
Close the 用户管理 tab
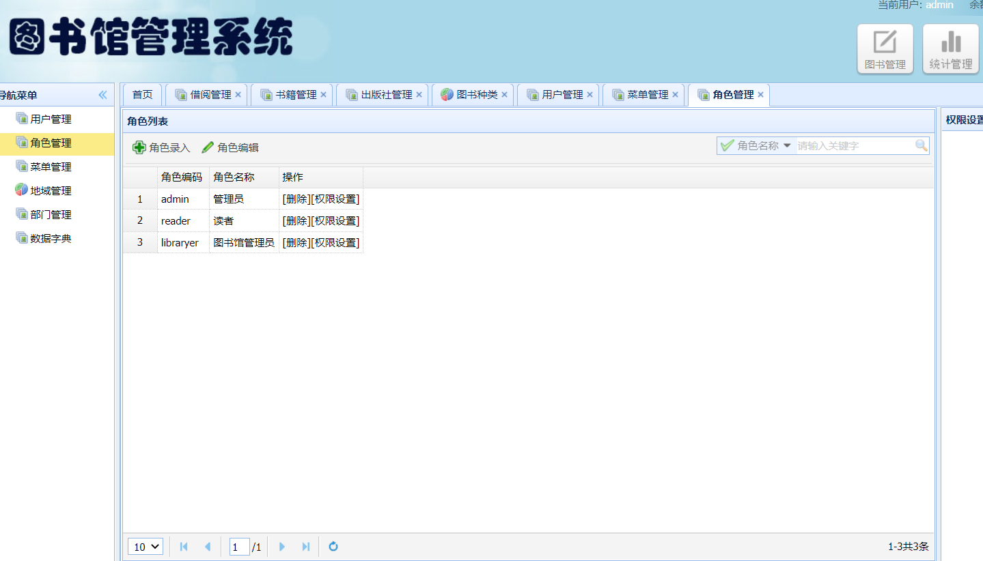click(x=590, y=95)
